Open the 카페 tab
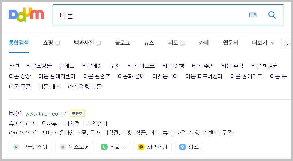 (204, 43)
